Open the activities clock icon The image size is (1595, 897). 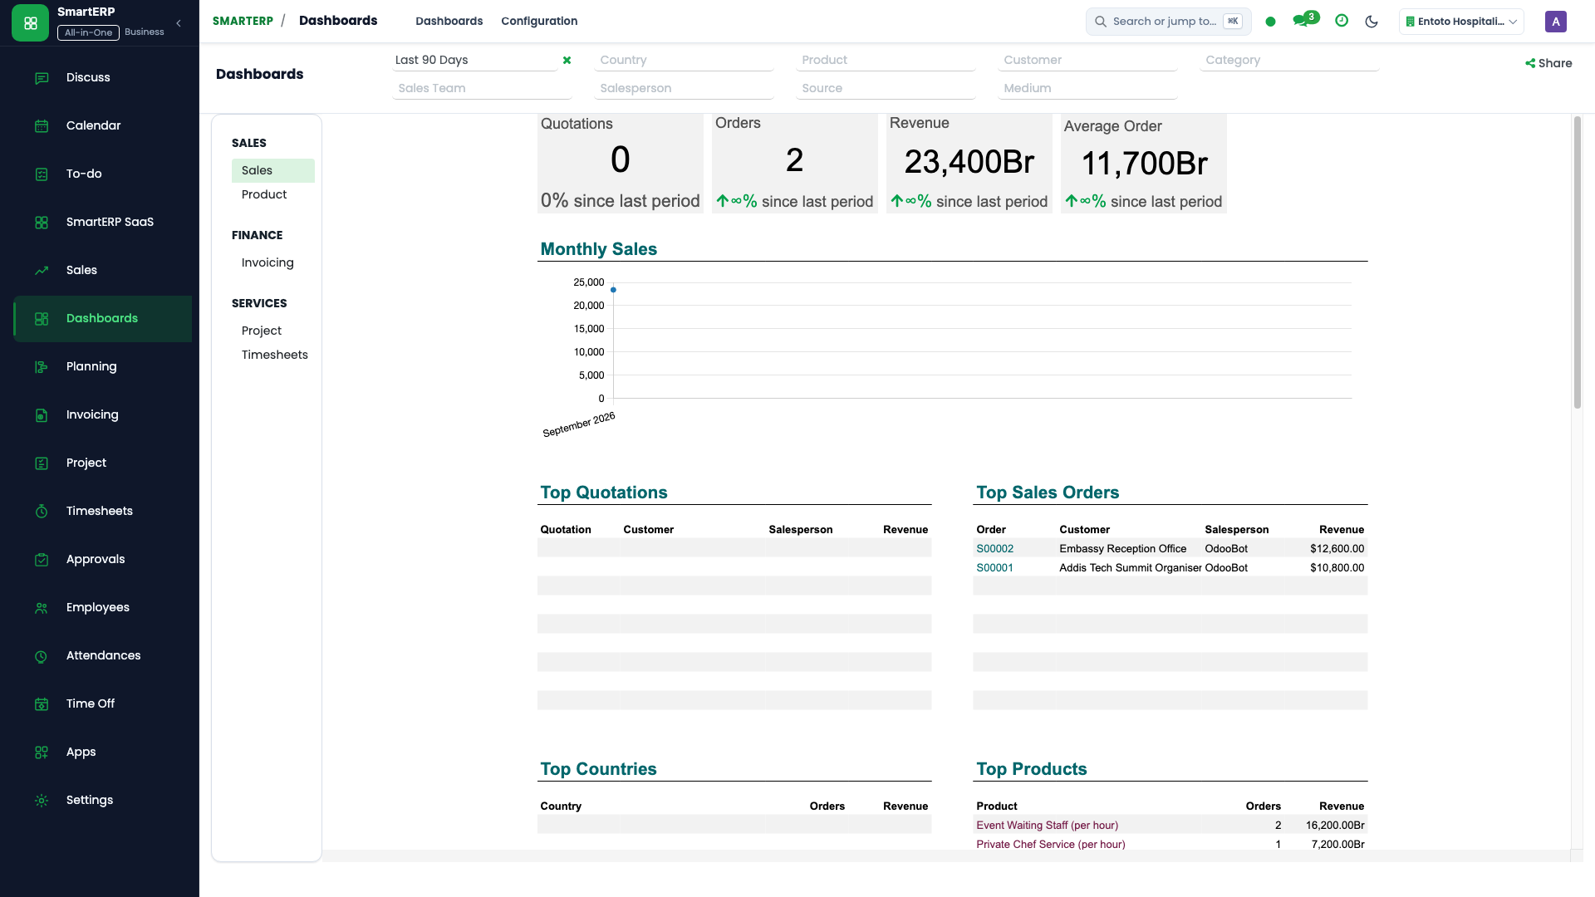[1342, 21]
